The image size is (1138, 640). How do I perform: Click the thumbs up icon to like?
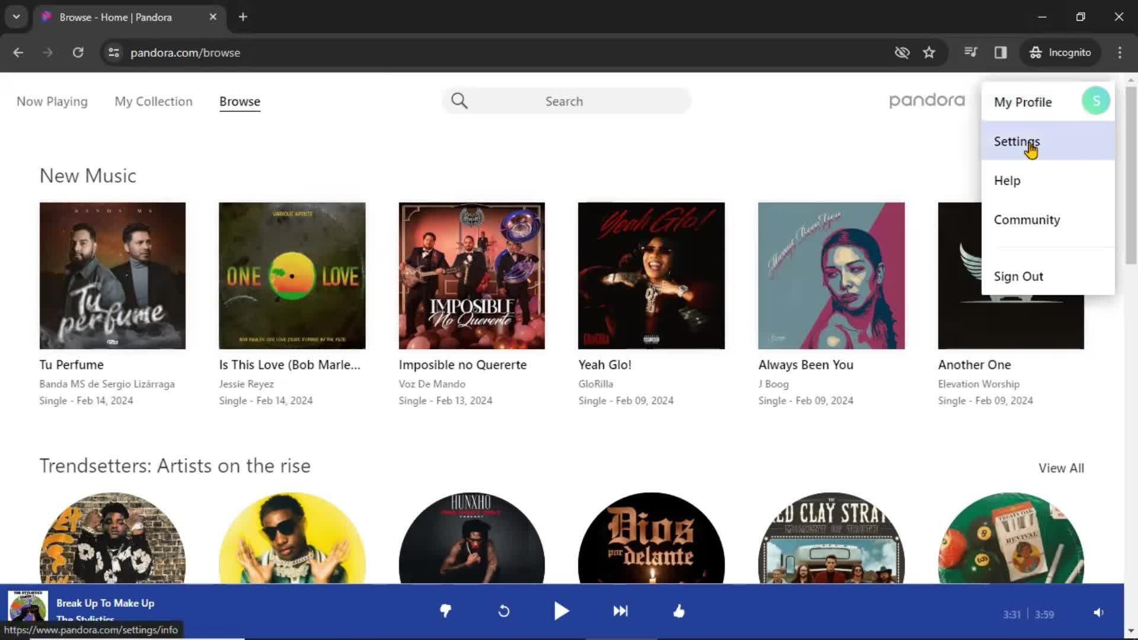point(679,610)
